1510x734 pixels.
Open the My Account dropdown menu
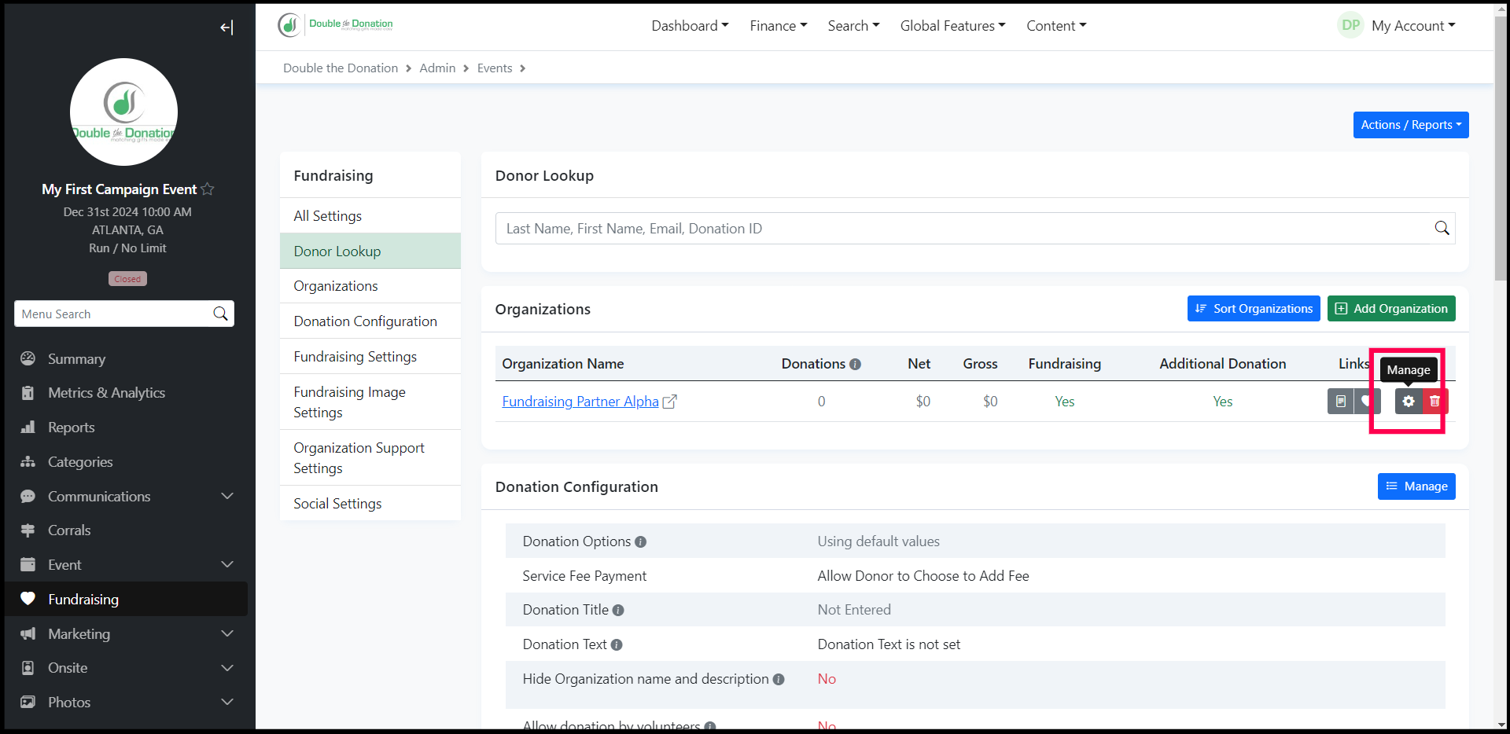pyautogui.click(x=1412, y=26)
